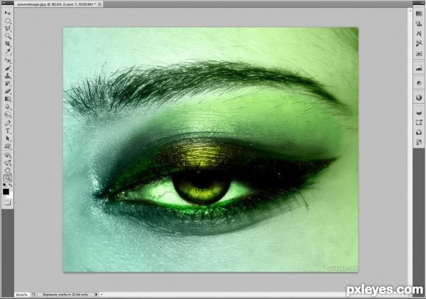Select the Move tool
This screenshot has width=426, height=299.
8,13
